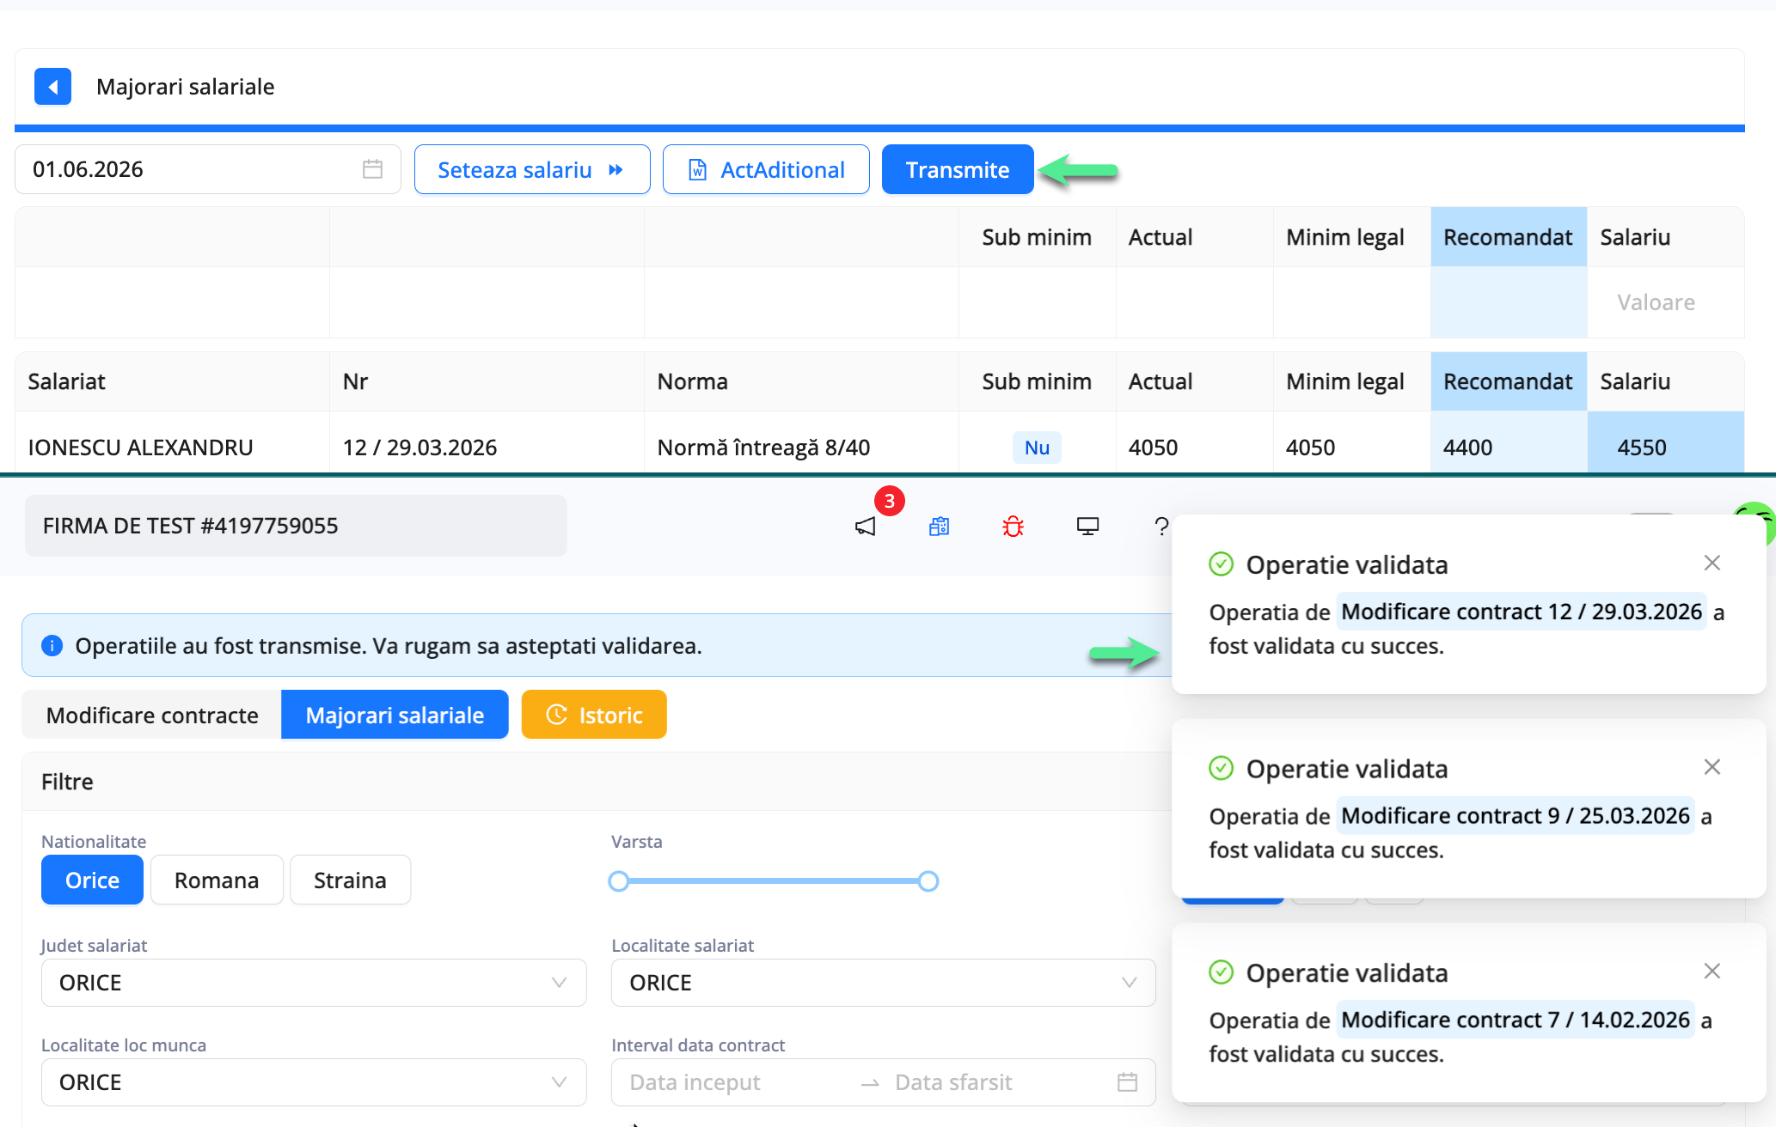Click the Seteaza salariu button
The height and width of the screenshot is (1127, 1776).
(x=532, y=169)
